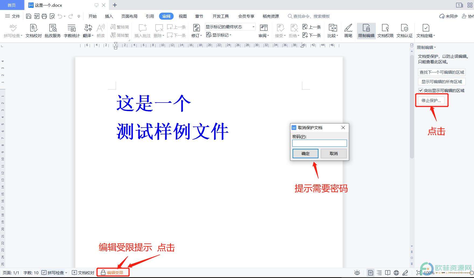The width and height of the screenshot is (474, 278).
Task: Click the Save icon in quick toolbar
Action: (29, 16)
